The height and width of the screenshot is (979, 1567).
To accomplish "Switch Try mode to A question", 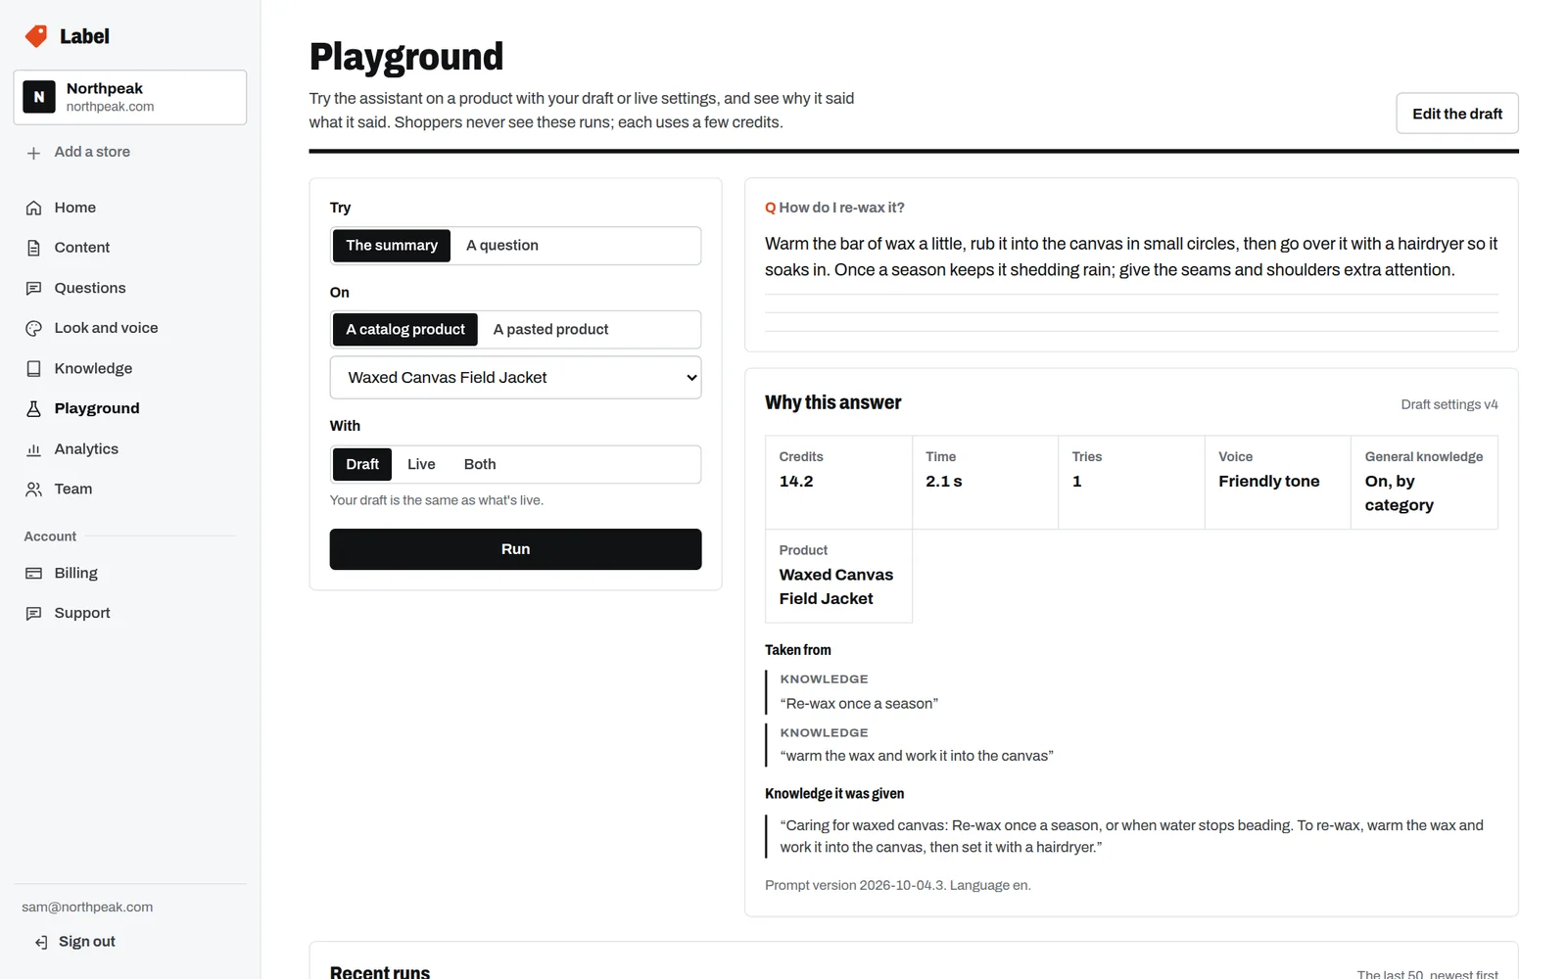I will tap(502, 246).
